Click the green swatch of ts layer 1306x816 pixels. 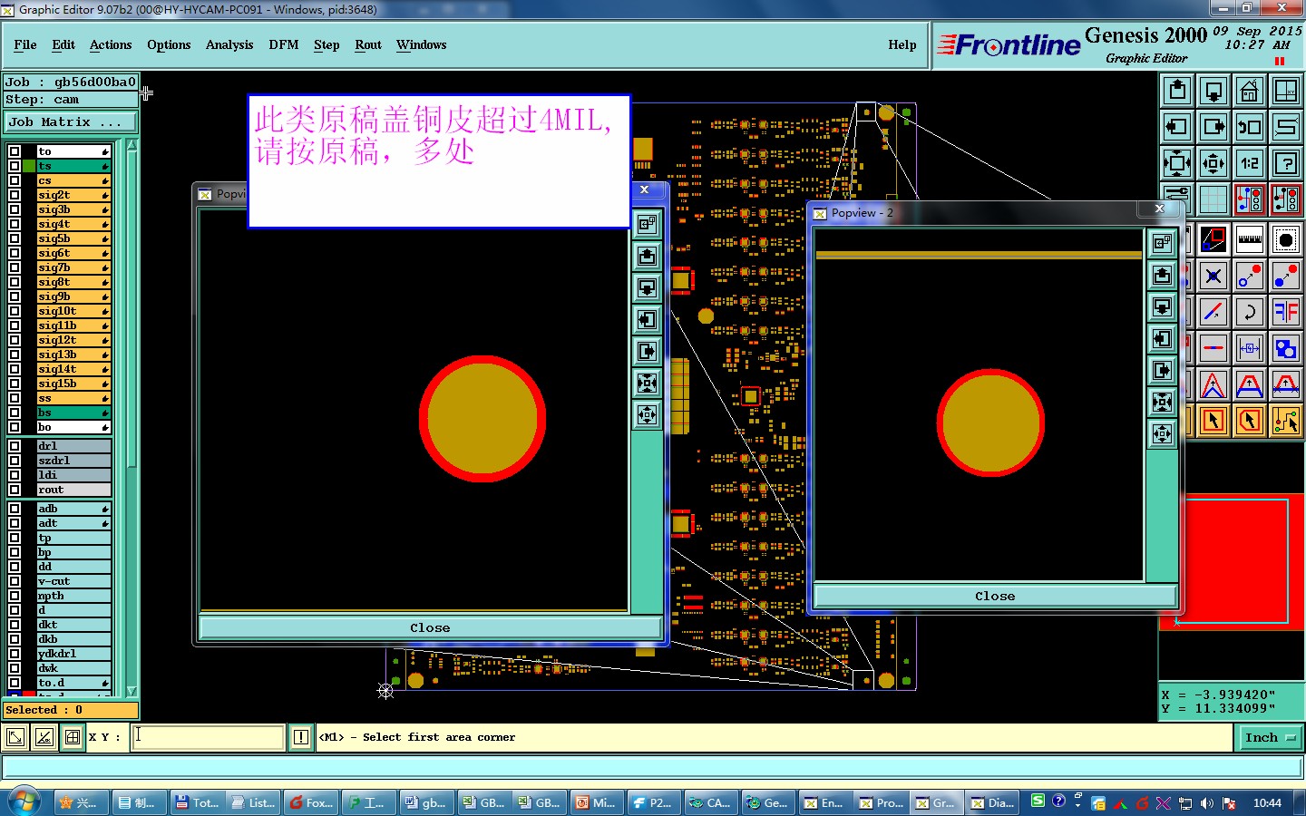tap(29, 166)
